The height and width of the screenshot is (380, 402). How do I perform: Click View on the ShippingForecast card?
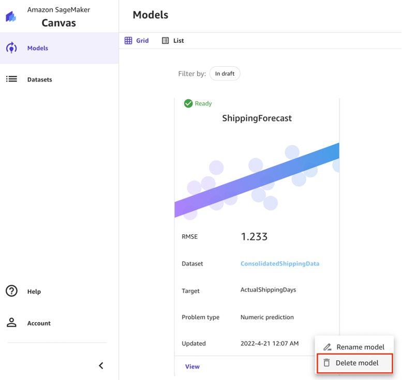pos(192,367)
